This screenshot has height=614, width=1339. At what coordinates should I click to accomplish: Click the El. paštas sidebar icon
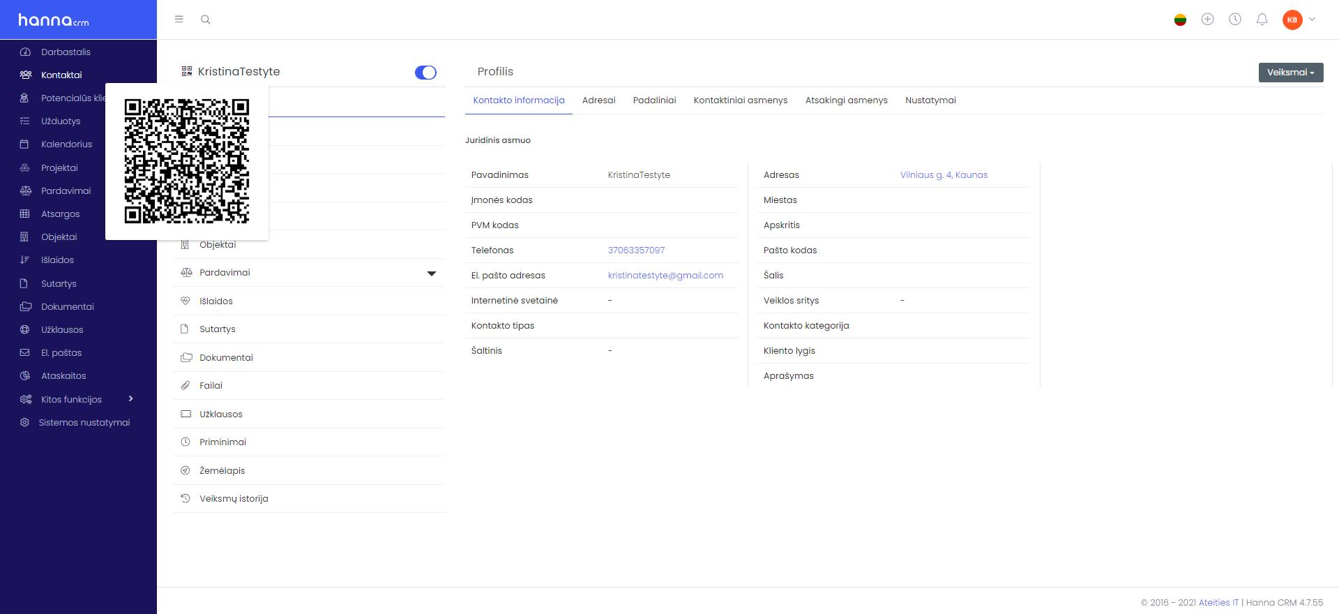point(25,352)
